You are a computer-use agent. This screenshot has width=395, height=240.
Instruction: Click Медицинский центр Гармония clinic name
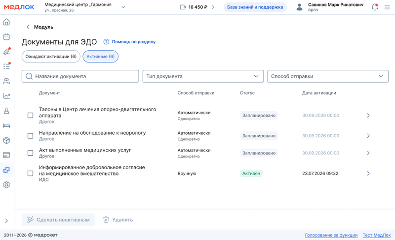pyautogui.click(x=78, y=4)
